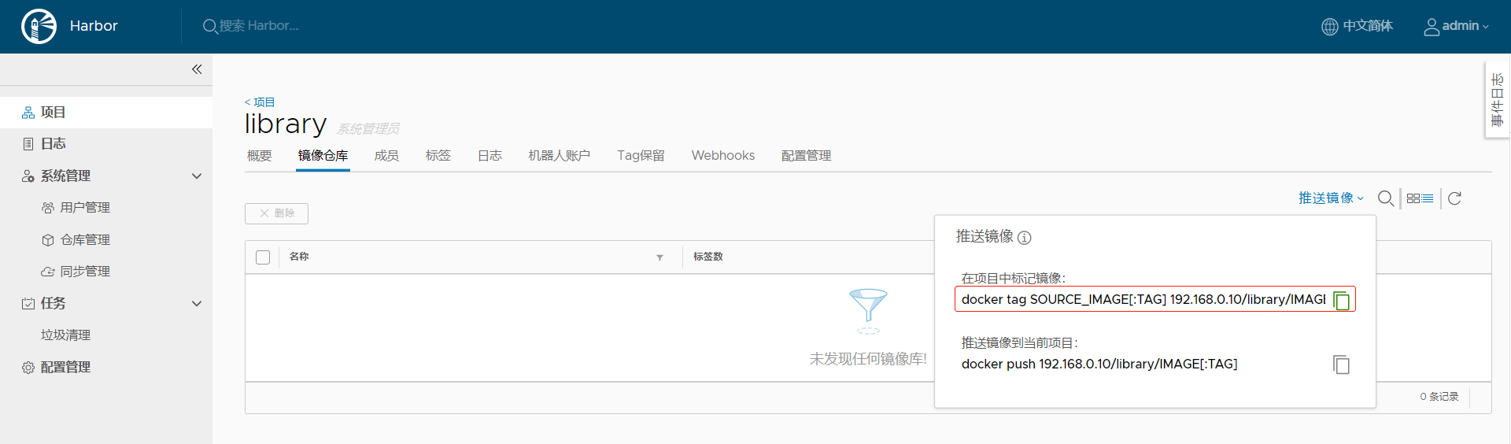This screenshot has height=444, width=1511.
Task: Open the 推送镜像 dropdown
Action: 1331,198
